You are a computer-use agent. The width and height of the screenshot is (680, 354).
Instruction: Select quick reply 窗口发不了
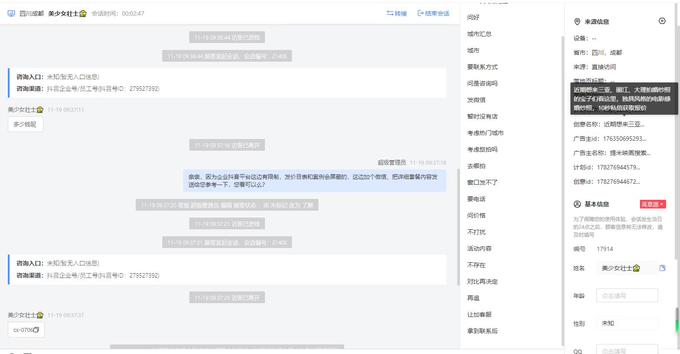click(482, 182)
